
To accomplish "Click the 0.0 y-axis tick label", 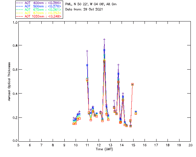I will (15, 141).
